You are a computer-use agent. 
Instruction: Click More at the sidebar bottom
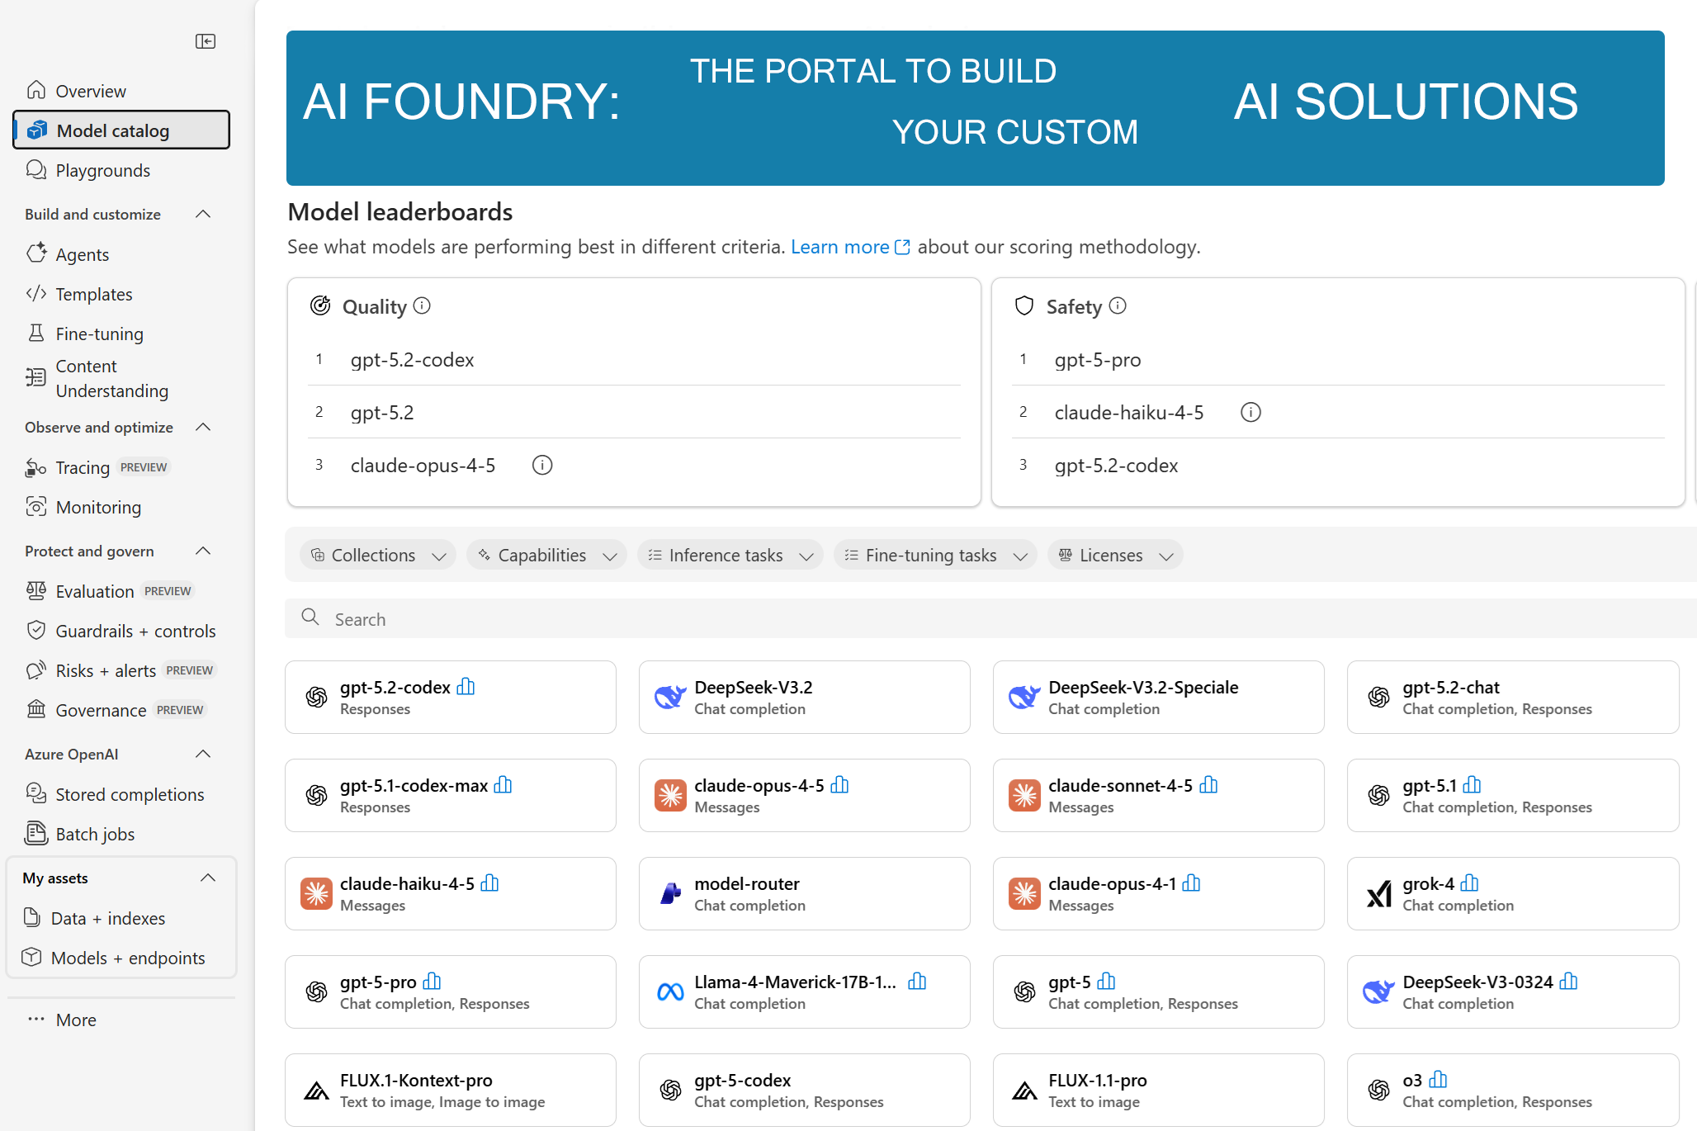click(x=76, y=1020)
